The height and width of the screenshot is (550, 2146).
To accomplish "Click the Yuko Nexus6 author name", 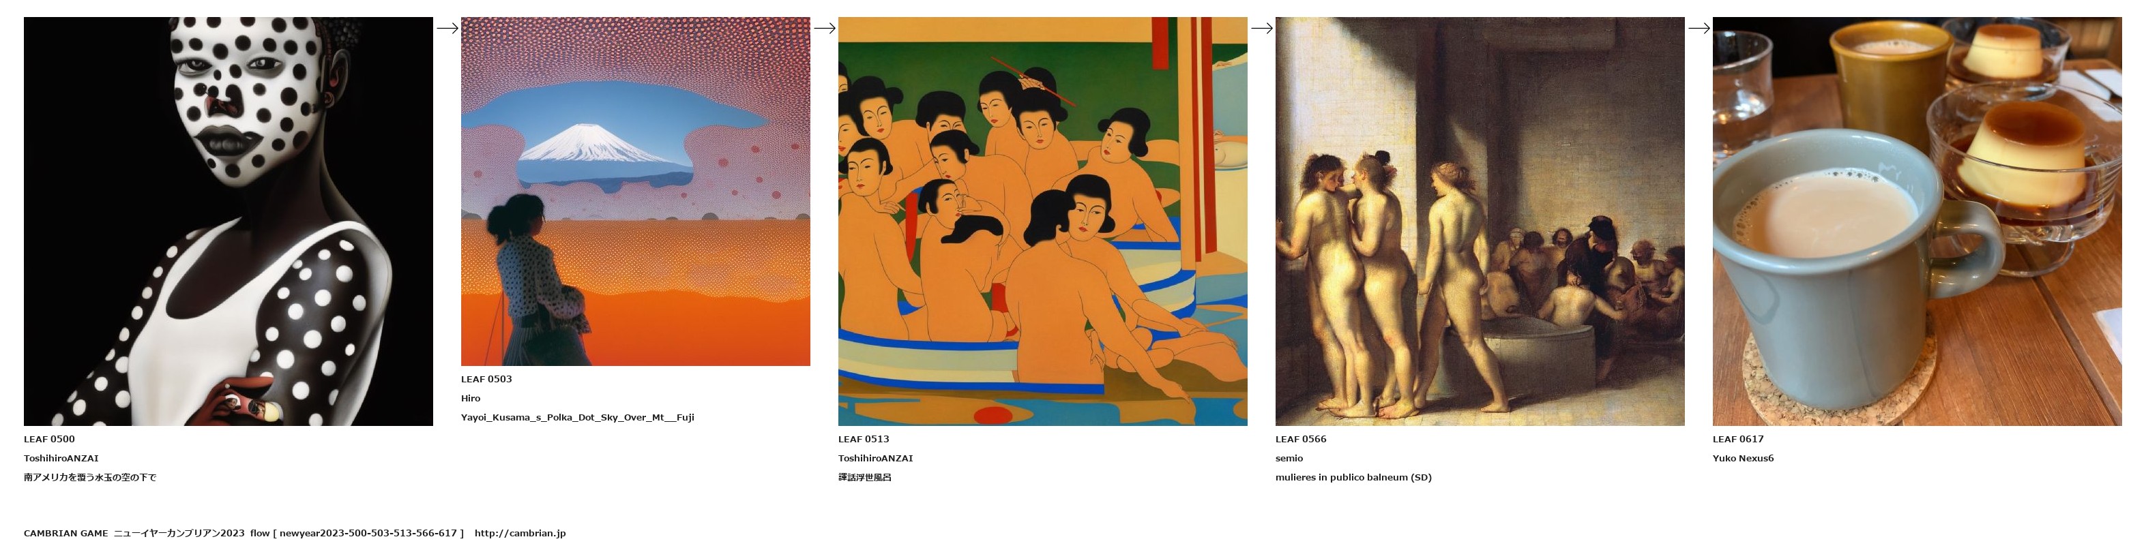I will pyautogui.click(x=1743, y=459).
